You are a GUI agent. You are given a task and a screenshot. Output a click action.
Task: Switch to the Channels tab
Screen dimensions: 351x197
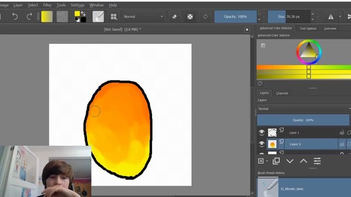click(x=282, y=93)
